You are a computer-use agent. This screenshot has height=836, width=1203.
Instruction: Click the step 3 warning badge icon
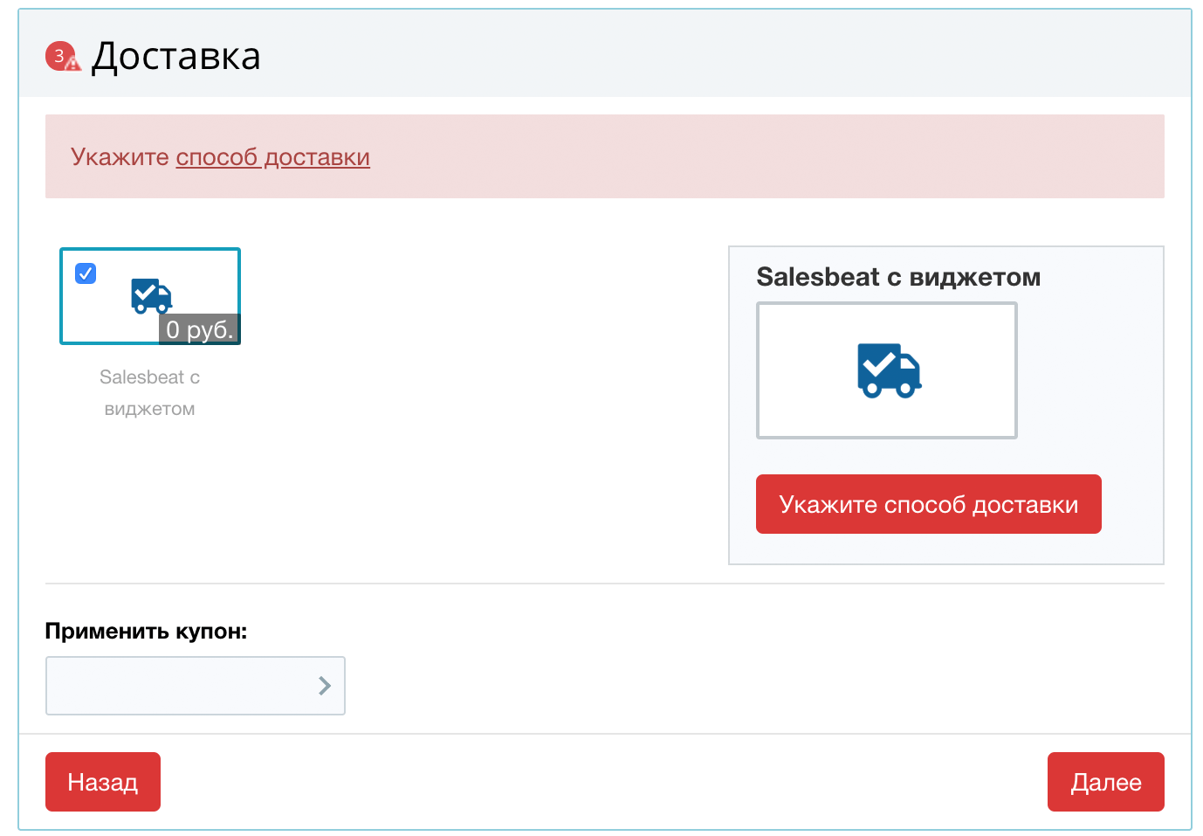[63, 57]
